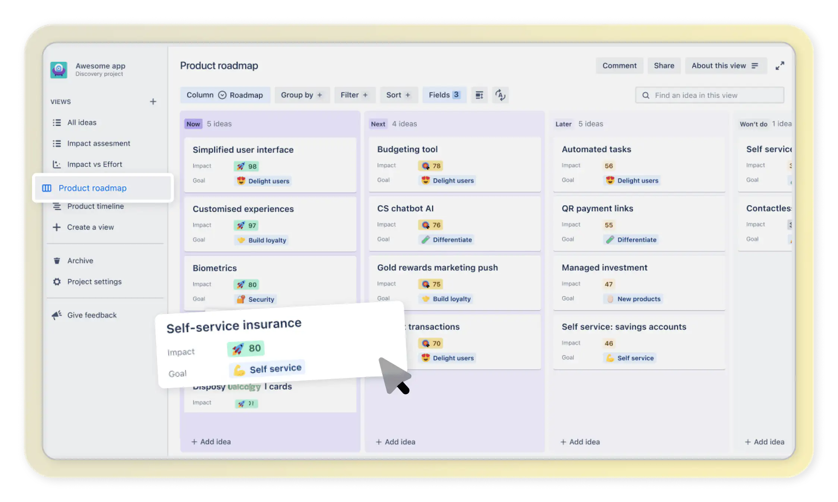Open the Sort option
The width and height of the screenshot is (838, 502).
[x=398, y=95]
